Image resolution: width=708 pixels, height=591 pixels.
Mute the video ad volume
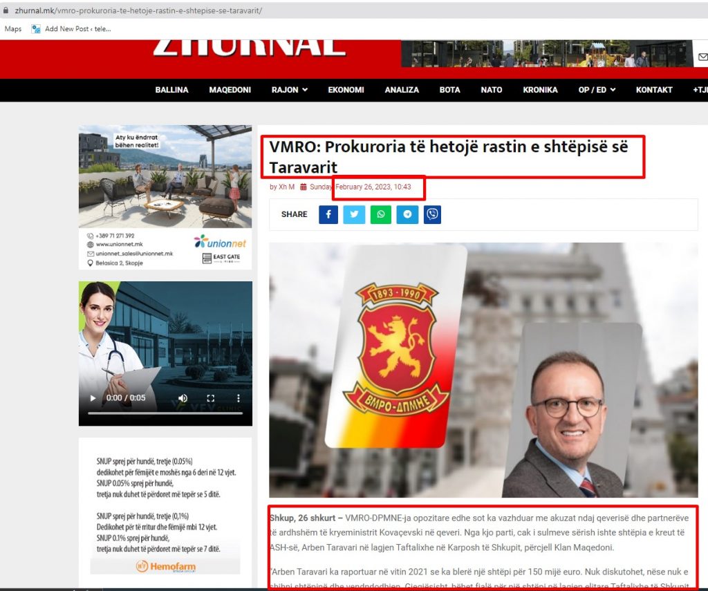coord(183,397)
